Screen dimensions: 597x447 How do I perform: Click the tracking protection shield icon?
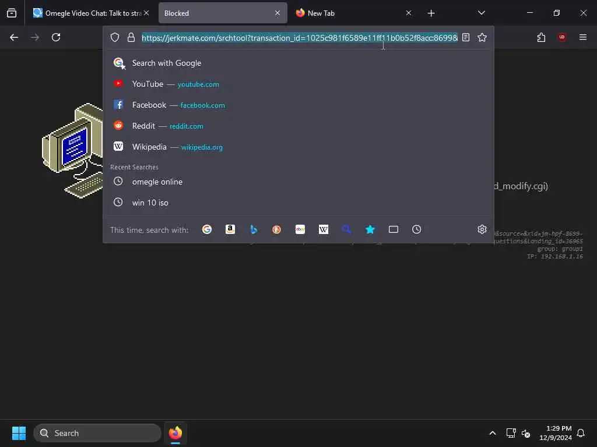[x=115, y=37]
